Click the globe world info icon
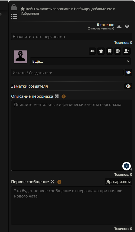The width and height of the screenshot is (135, 232). (118, 51)
